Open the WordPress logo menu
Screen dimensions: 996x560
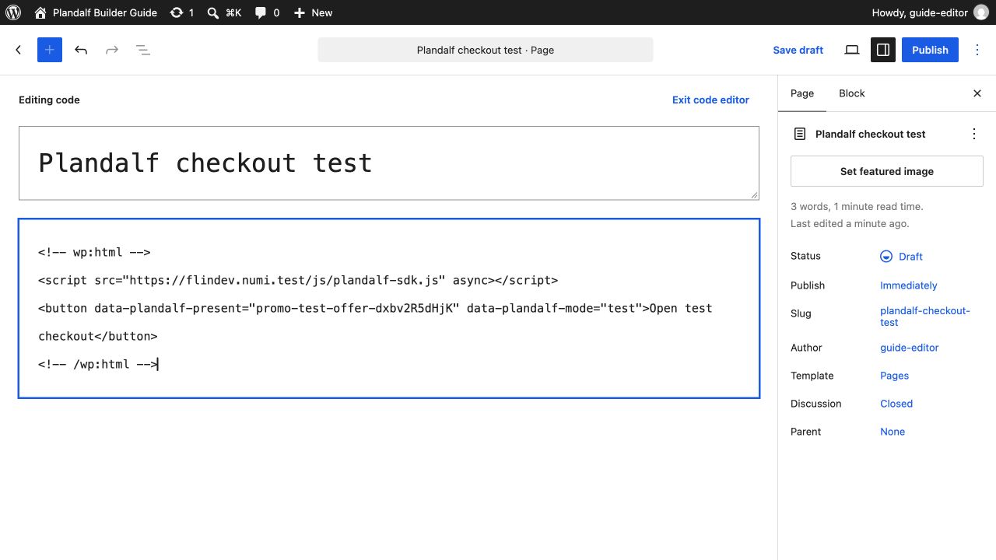pyautogui.click(x=12, y=12)
